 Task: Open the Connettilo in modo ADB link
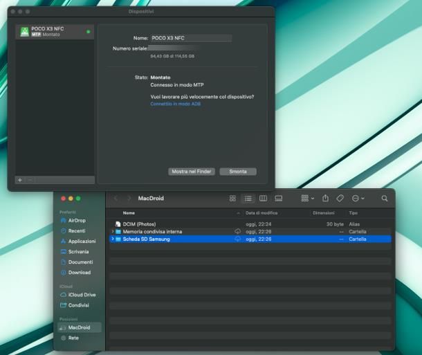point(176,104)
